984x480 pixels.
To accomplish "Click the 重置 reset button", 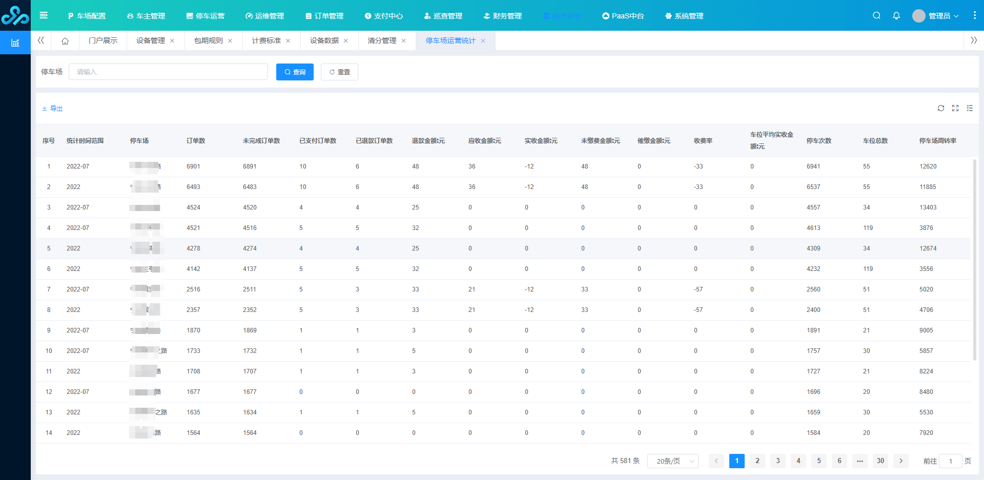I will pos(339,72).
